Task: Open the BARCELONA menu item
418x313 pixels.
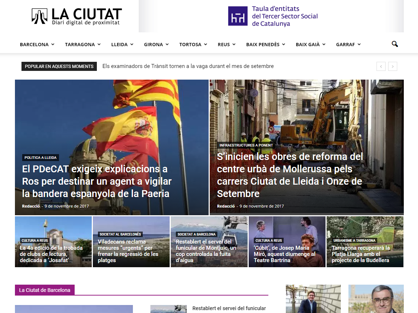Action: pyautogui.click(x=34, y=44)
